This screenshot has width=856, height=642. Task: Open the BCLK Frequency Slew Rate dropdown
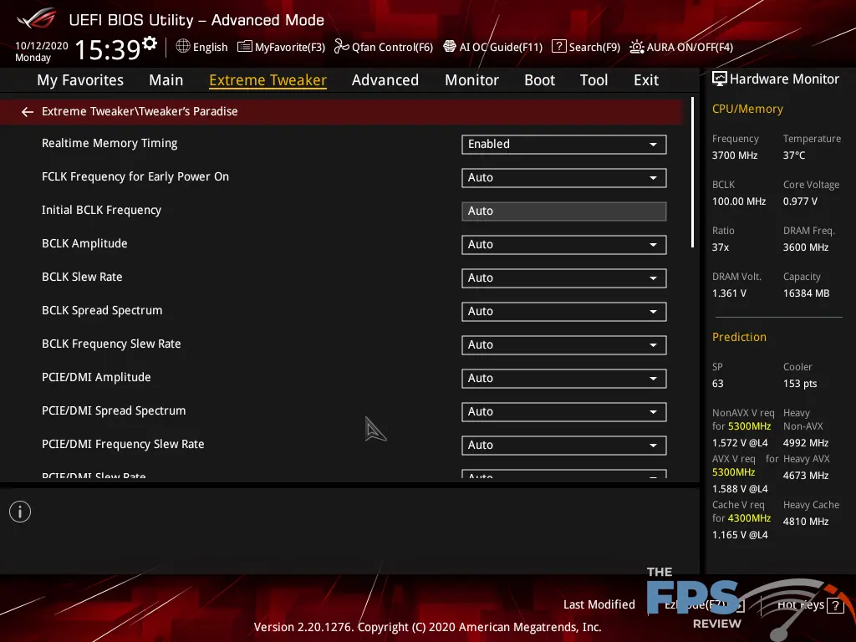[x=564, y=345]
